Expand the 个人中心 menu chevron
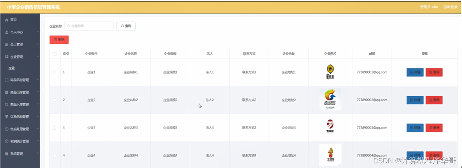 click(38, 32)
